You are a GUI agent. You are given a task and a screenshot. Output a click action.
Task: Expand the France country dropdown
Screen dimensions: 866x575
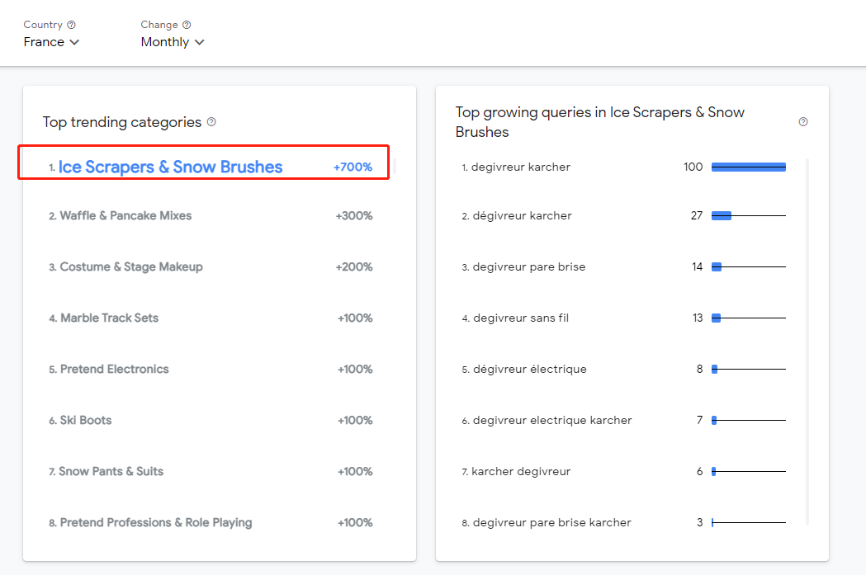coord(51,42)
